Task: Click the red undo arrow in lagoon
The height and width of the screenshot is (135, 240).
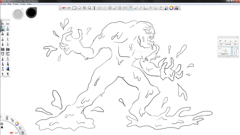Action: click(12, 132)
